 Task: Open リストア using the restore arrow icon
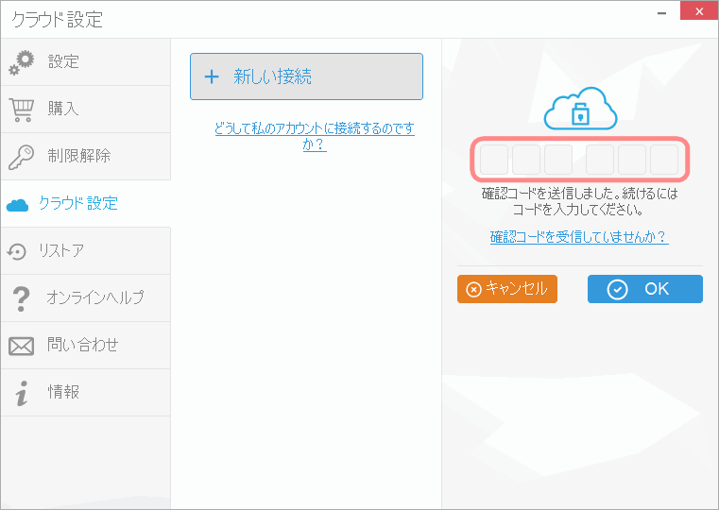click(17, 251)
